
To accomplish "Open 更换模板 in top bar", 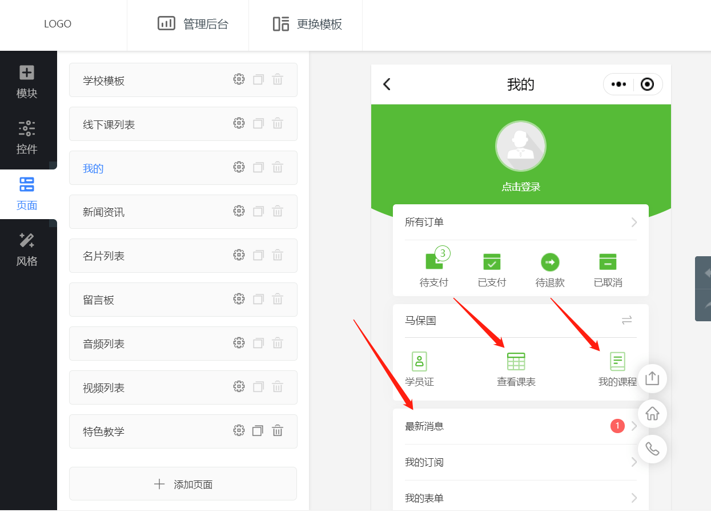I will click(x=307, y=24).
